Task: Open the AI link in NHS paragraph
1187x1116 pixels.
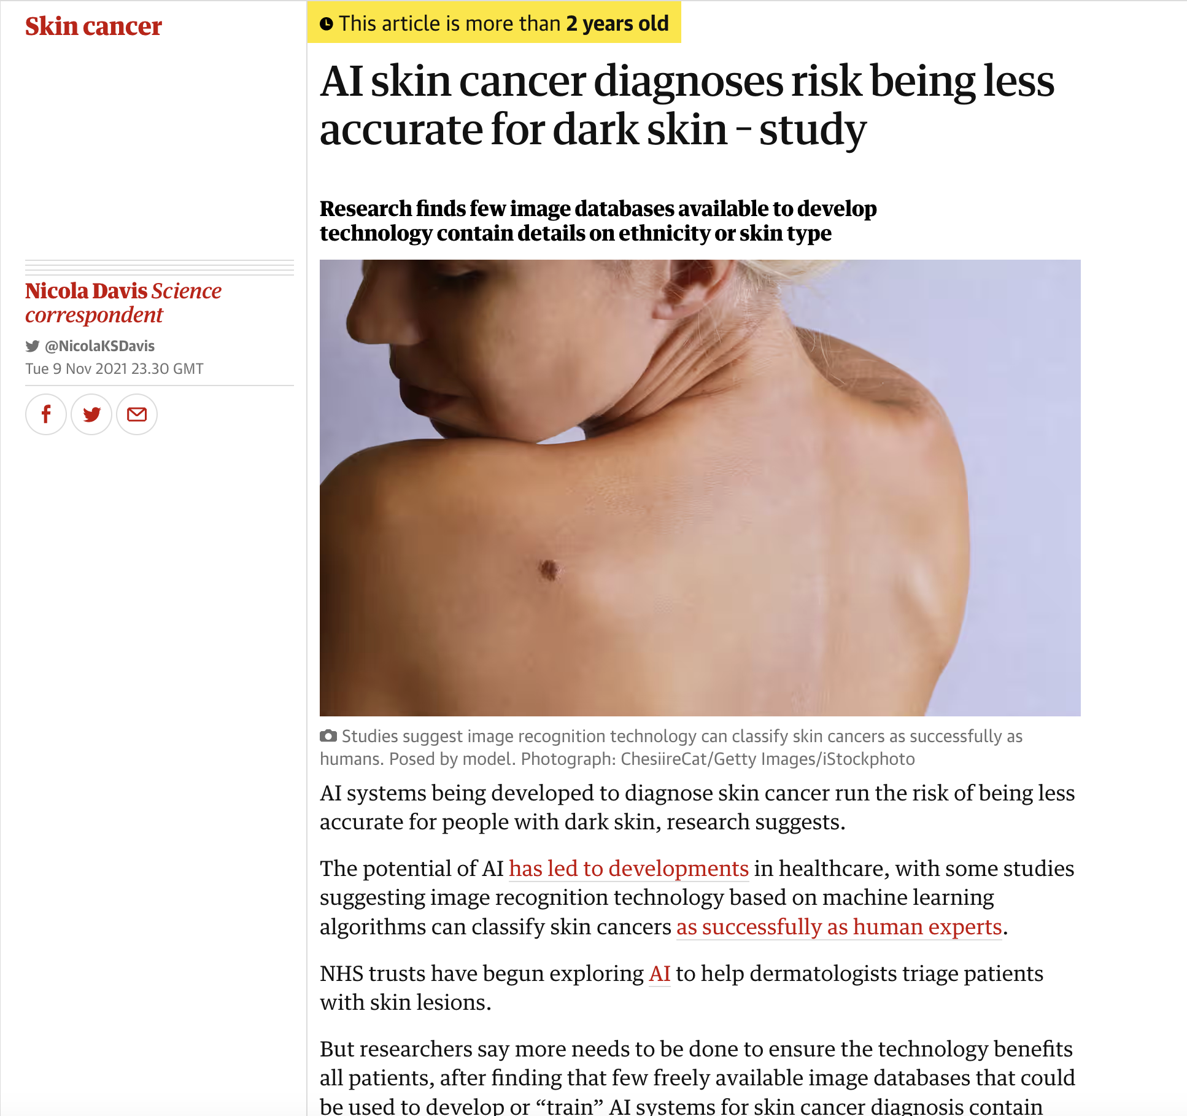Action: click(x=660, y=973)
